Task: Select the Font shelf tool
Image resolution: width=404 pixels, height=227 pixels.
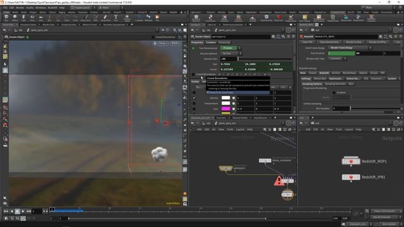Action: 116,18
